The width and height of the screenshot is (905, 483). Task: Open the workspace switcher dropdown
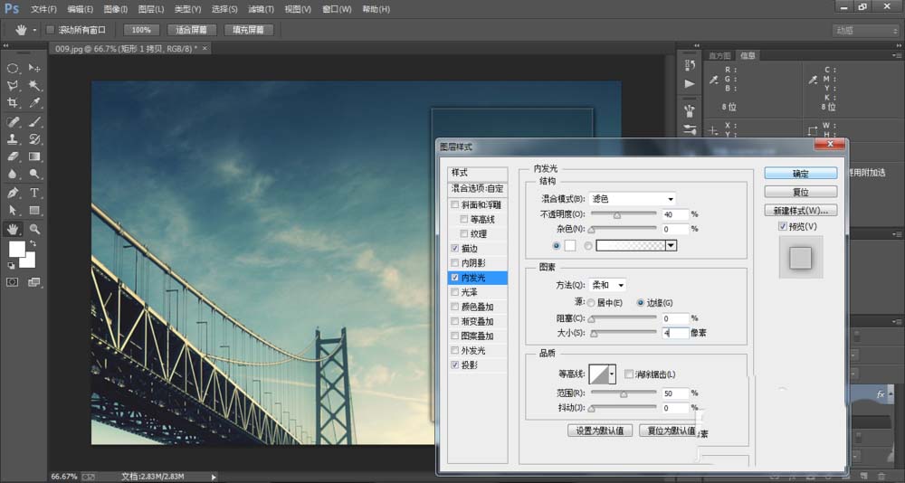pyautogui.click(x=865, y=31)
